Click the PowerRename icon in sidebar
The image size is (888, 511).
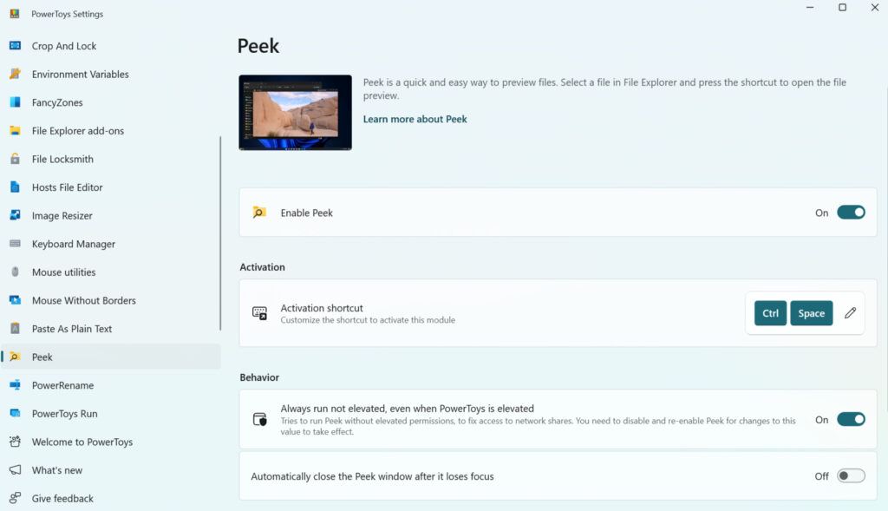(15, 385)
